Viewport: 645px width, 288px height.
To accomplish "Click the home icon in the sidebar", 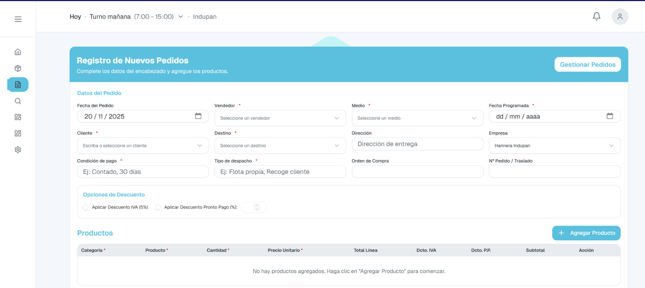I will pyautogui.click(x=18, y=52).
